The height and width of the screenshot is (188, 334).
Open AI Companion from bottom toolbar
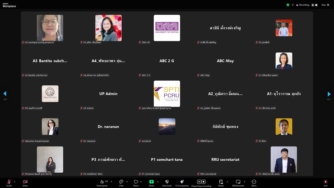coord(182,183)
